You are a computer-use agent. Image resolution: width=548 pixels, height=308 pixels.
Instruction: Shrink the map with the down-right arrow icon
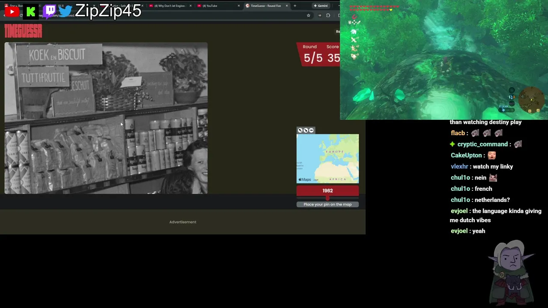306,130
